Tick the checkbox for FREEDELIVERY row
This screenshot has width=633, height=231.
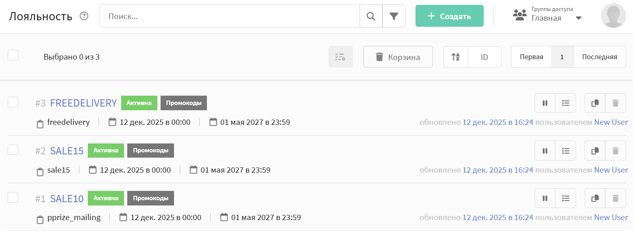tap(13, 102)
